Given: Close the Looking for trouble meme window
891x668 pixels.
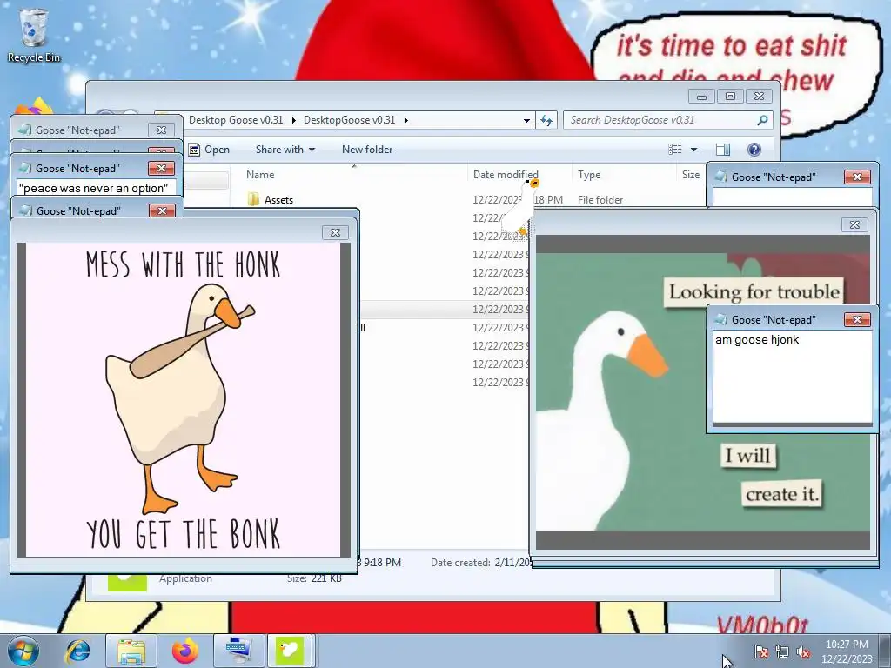Looking at the screenshot, I should click(854, 224).
